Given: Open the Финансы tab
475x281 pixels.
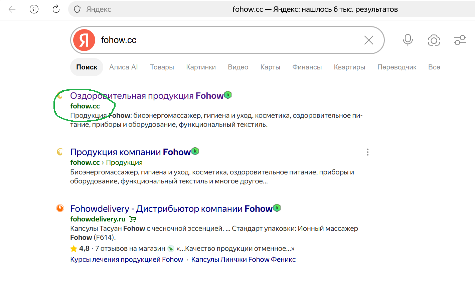Looking at the screenshot, I should pos(307,67).
